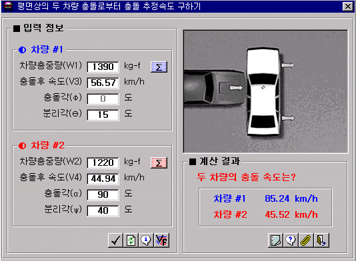This screenshot has width=356, height=261.
Task: Click the V/F formula icon
Action: pyautogui.click(x=161, y=240)
